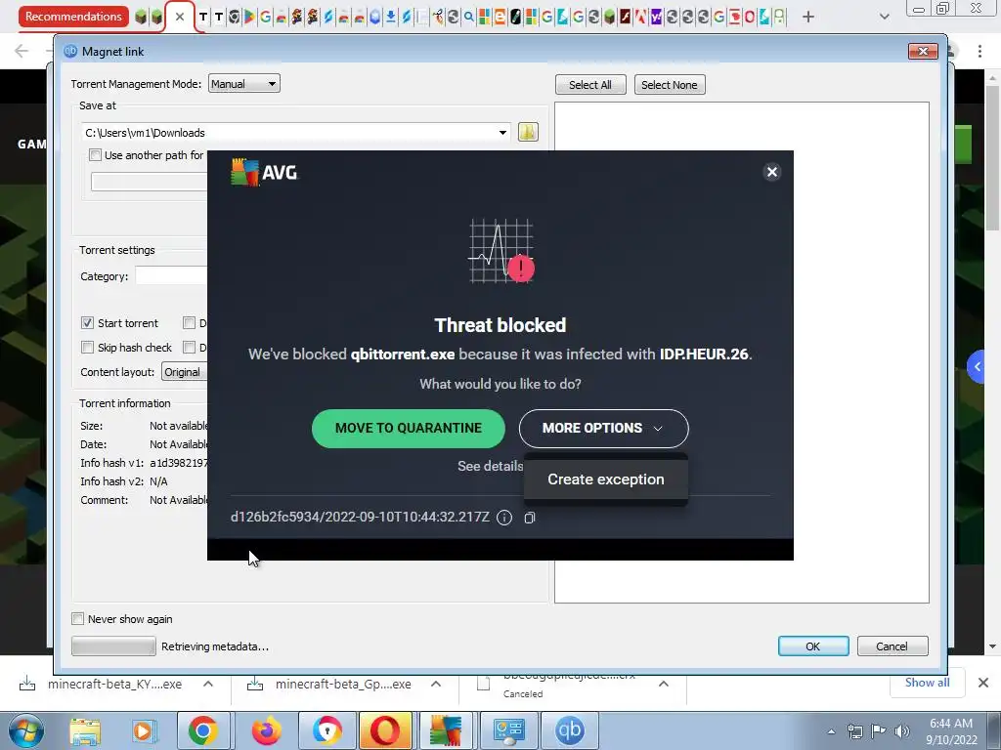Check Never show again
This screenshot has height=750, width=1001.
click(x=78, y=618)
